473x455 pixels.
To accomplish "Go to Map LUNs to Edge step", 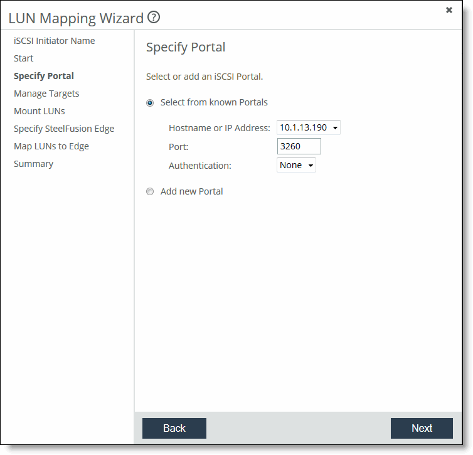I will pyautogui.click(x=51, y=146).
